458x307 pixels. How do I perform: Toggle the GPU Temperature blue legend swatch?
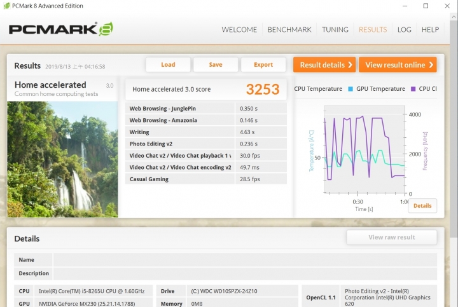350,89
